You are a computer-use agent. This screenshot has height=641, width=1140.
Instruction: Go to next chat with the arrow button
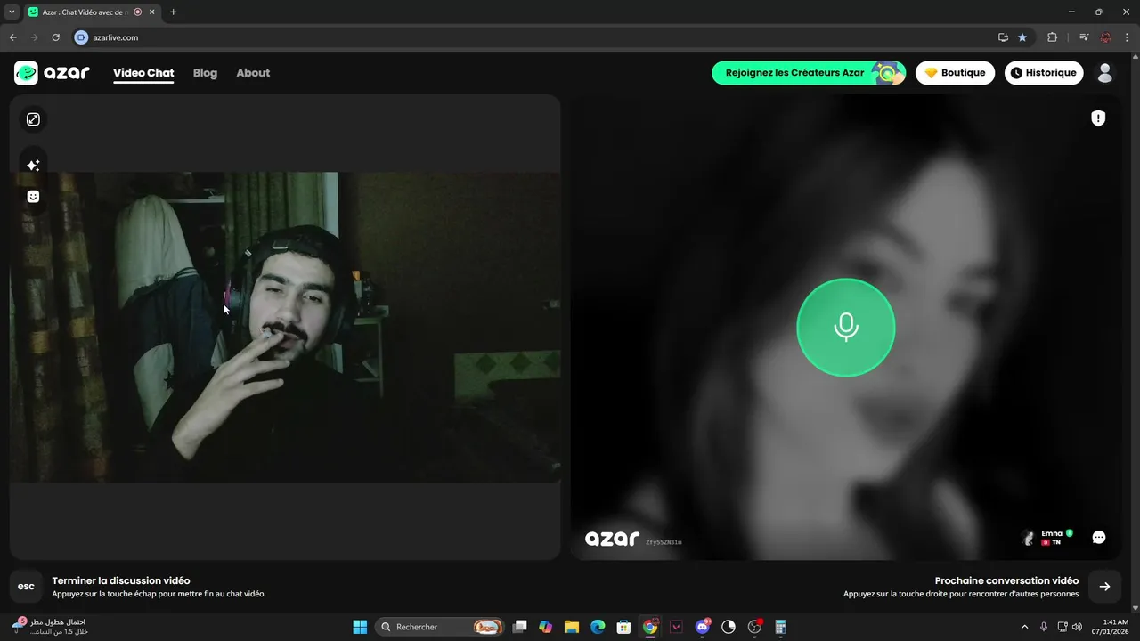tap(1104, 587)
